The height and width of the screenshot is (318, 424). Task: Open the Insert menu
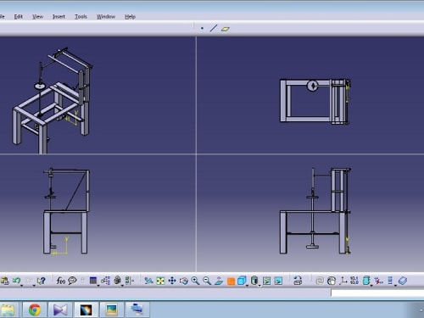pyautogui.click(x=59, y=17)
